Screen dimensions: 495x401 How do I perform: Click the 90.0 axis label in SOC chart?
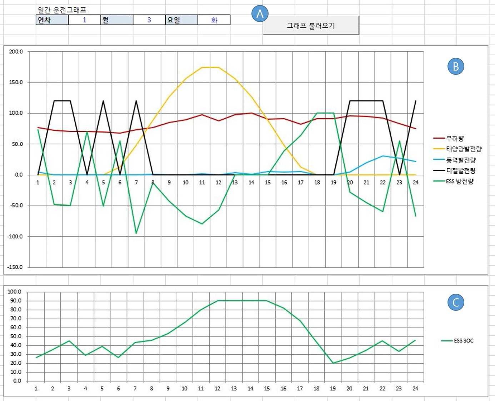coord(16,300)
